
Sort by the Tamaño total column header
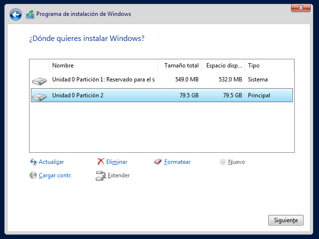point(180,66)
